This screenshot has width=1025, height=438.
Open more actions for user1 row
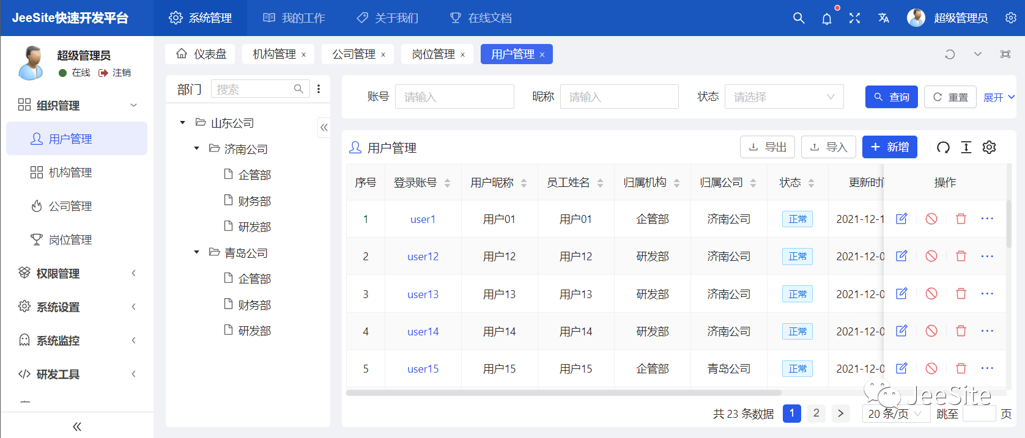(x=987, y=219)
